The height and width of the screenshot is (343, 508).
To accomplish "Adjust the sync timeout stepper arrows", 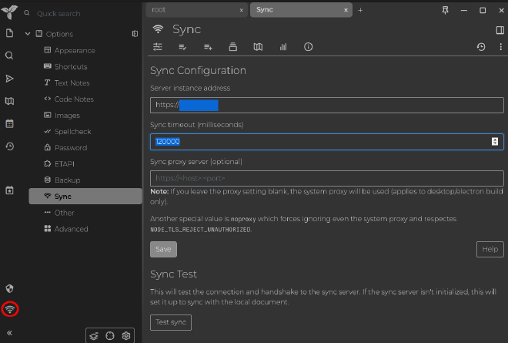I will click(x=495, y=142).
